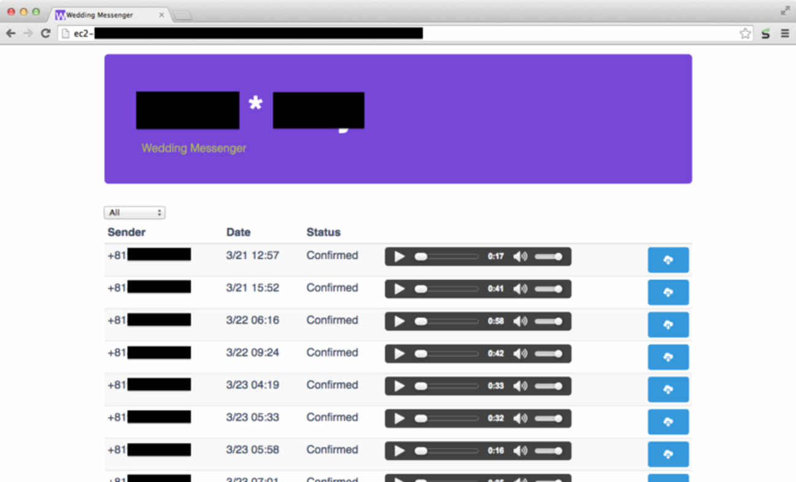Click Confirmed status for 3/22 09:24
Viewport: 796px width, 482px height.
pos(332,353)
